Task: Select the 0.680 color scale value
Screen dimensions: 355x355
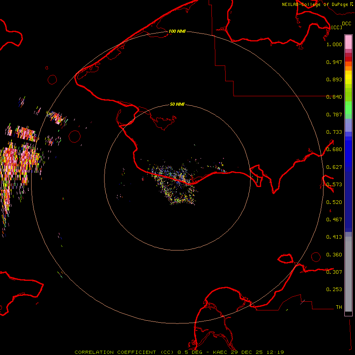Action: click(x=334, y=149)
